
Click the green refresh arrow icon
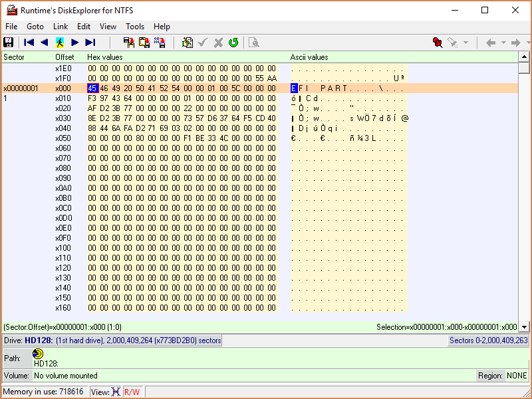[x=233, y=43]
